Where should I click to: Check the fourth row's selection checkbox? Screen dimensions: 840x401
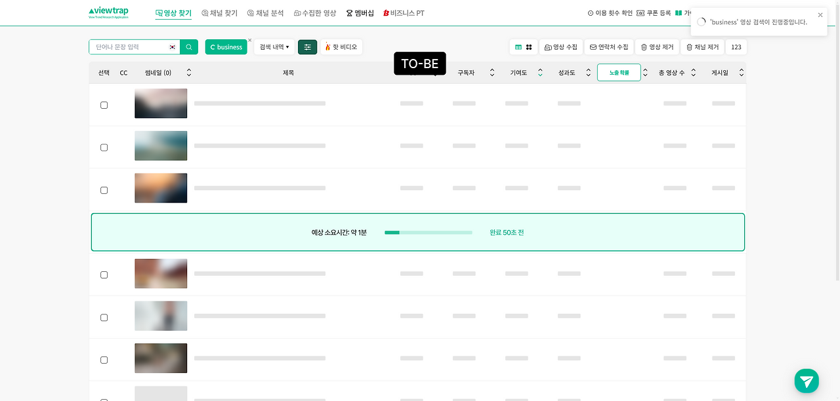(x=104, y=275)
